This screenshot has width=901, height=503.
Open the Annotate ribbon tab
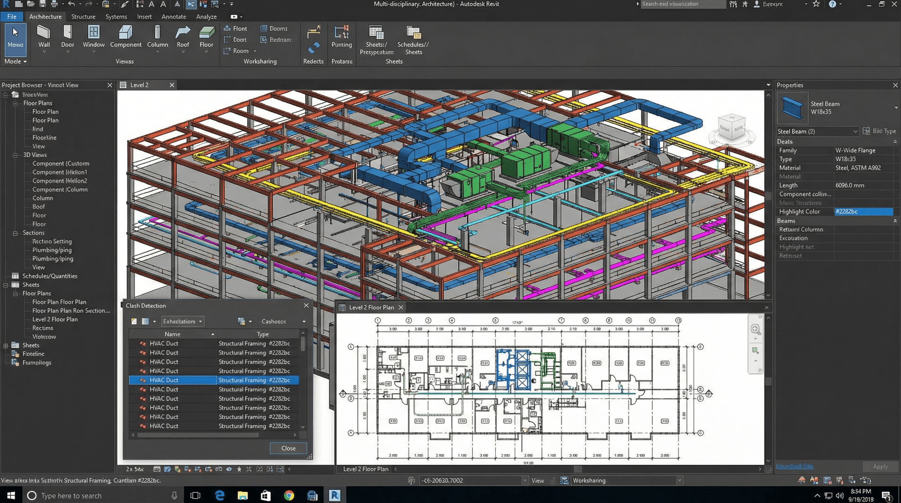pos(174,16)
